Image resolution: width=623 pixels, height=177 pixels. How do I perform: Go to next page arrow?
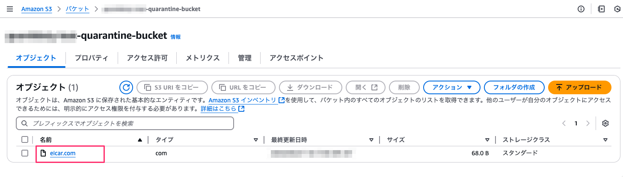click(588, 123)
